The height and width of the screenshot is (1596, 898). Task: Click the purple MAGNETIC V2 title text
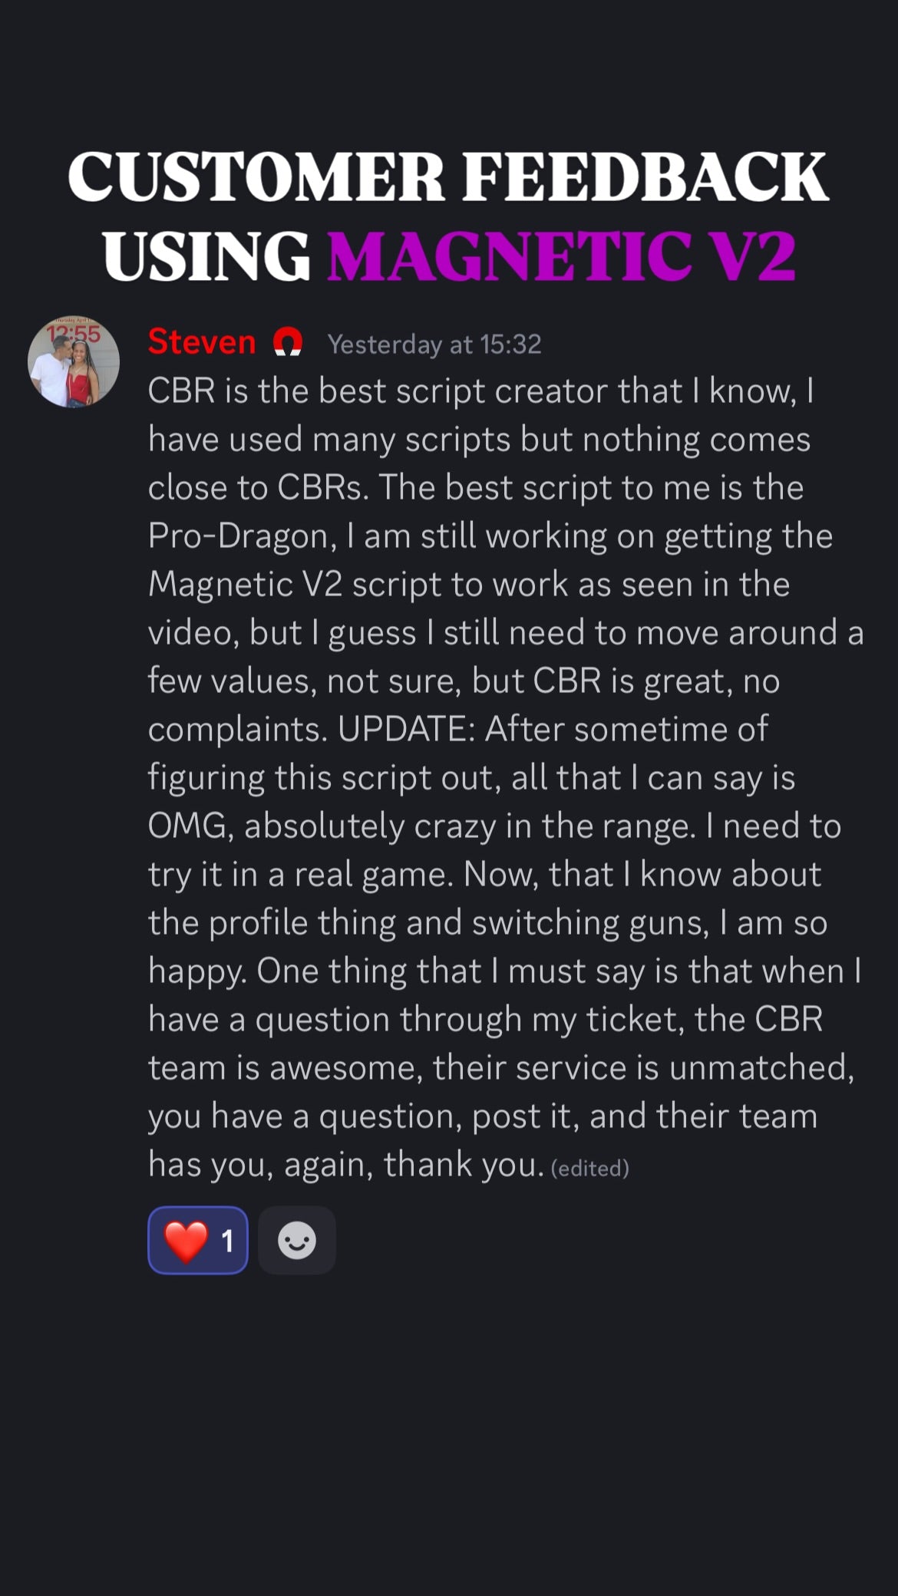point(561,256)
